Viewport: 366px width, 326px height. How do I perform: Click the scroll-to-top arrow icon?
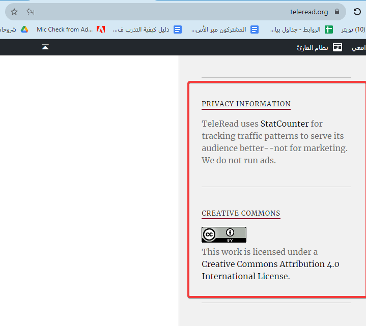(x=45, y=47)
